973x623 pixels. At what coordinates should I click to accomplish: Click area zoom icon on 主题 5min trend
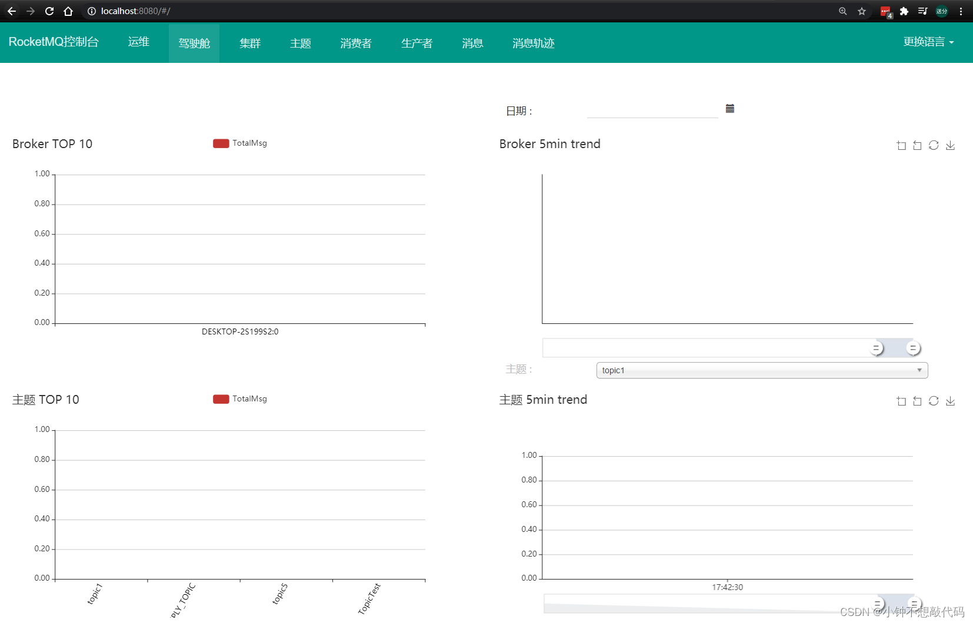click(x=901, y=401)
